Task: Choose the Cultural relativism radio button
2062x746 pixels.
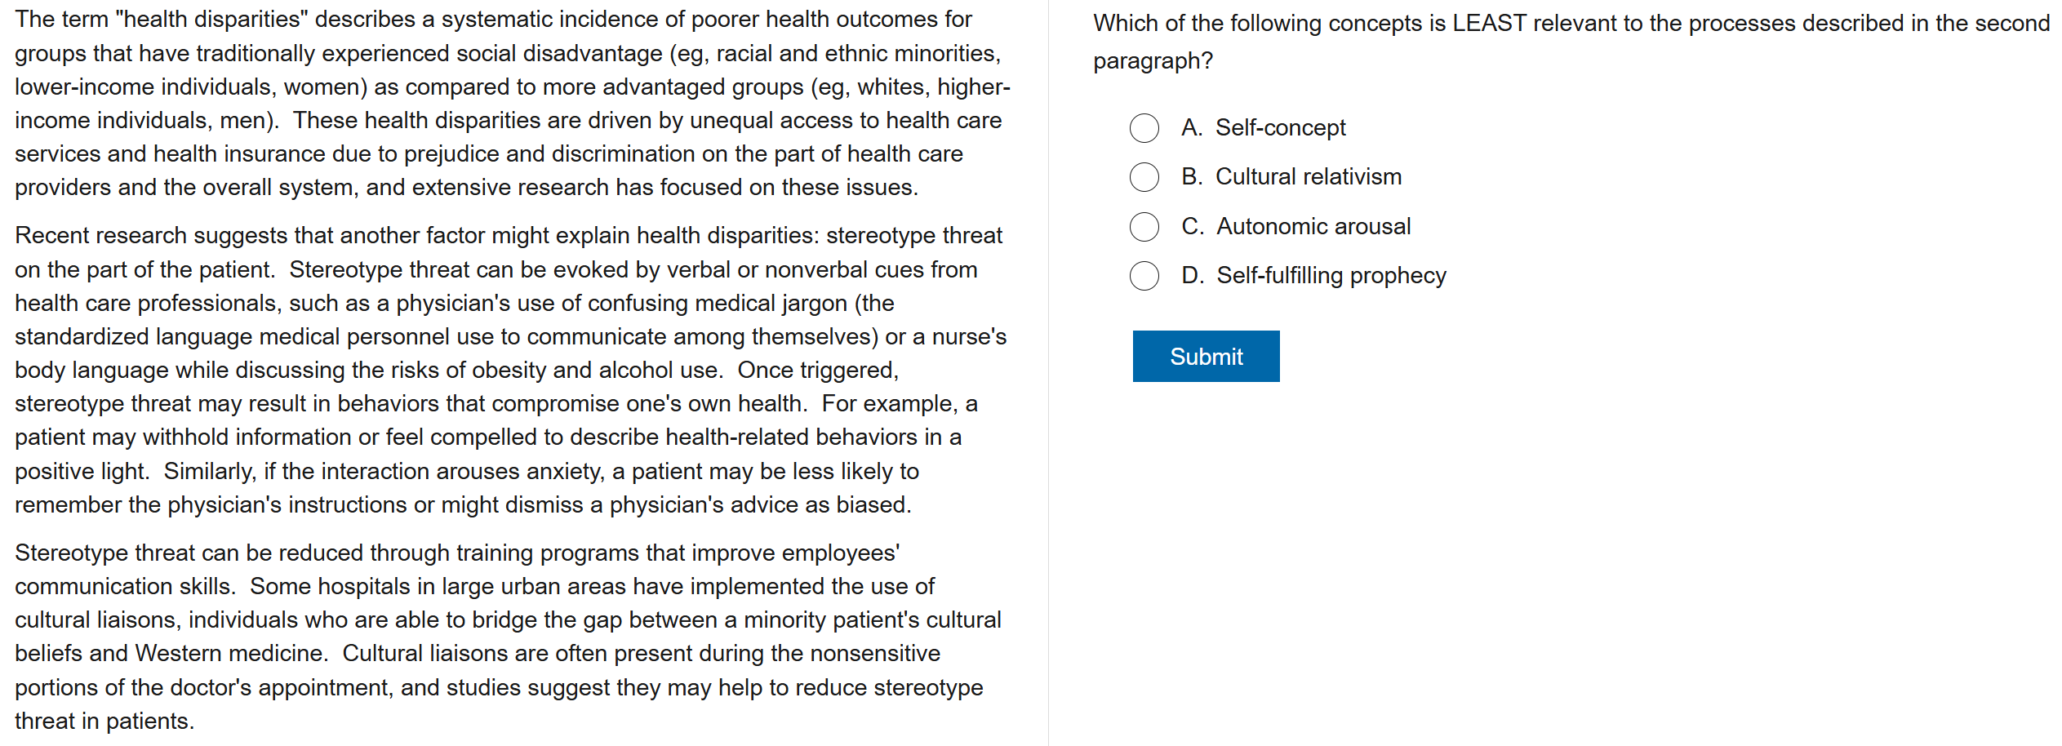Action: click(x=1144, y=177)
